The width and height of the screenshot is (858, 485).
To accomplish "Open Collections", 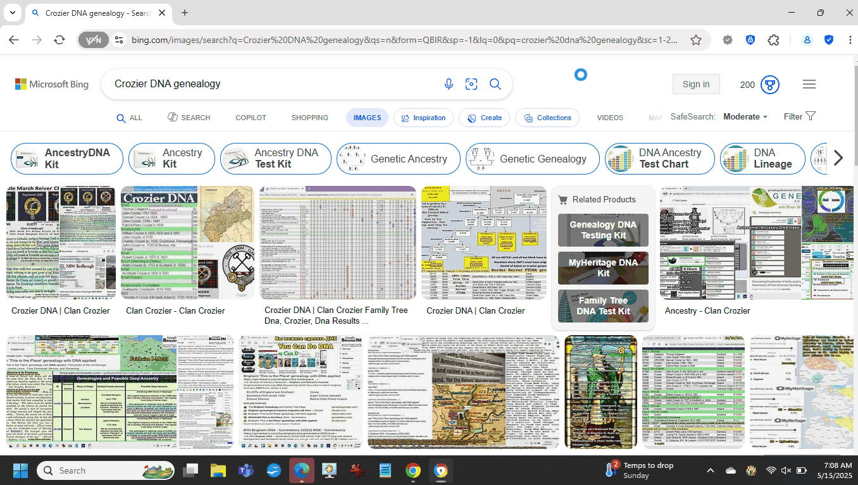I will point(547,118).
